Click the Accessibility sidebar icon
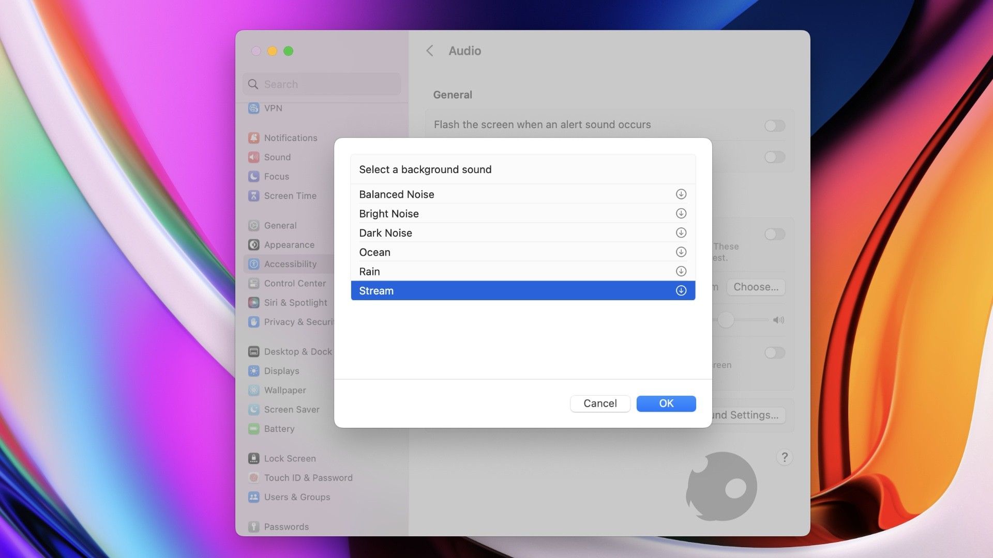Image resolution: width=993 pixels, height=558 pixels. [x=254, y=263]
